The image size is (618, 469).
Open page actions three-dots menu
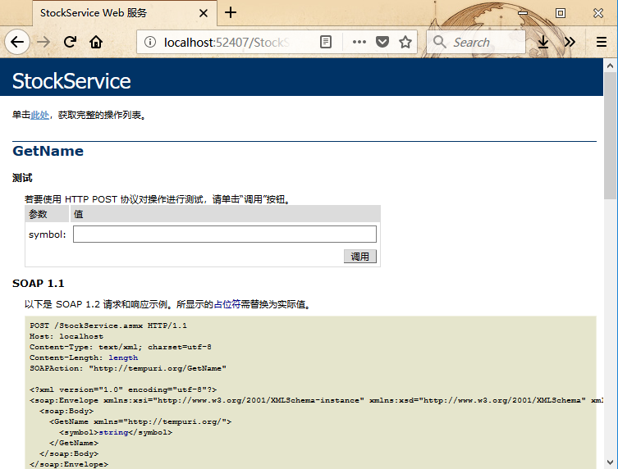[359, 42]
